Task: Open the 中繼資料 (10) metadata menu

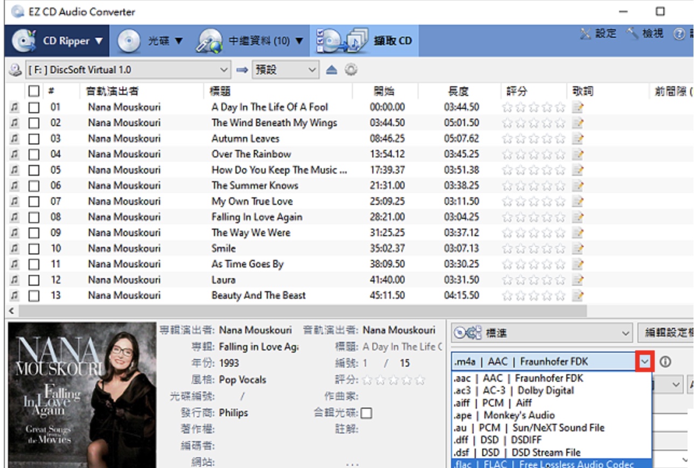Action: pyautogui.click(x=251, y=40)
